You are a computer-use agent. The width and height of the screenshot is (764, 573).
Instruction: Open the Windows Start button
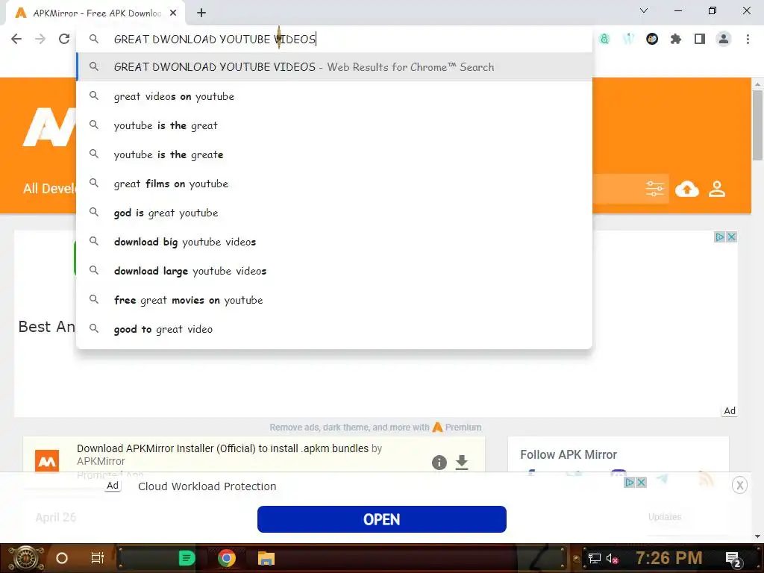(25, 558)
